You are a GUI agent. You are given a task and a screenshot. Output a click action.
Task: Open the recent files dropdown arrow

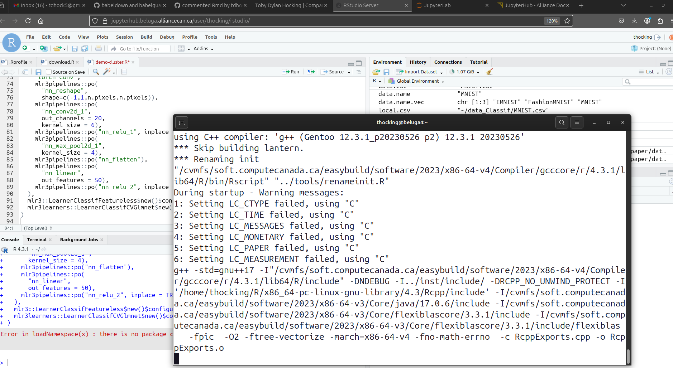coord(65,49)
